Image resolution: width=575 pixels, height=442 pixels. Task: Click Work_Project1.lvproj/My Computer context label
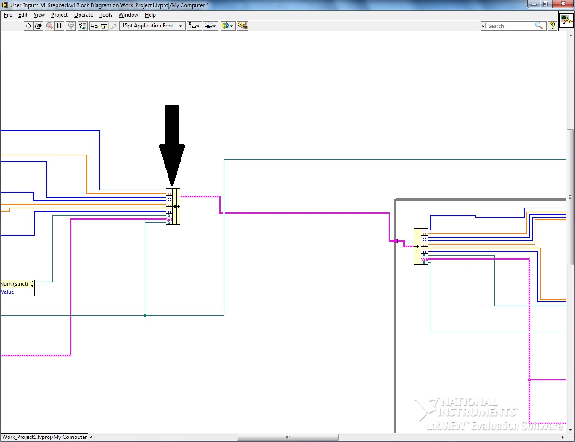44,437
